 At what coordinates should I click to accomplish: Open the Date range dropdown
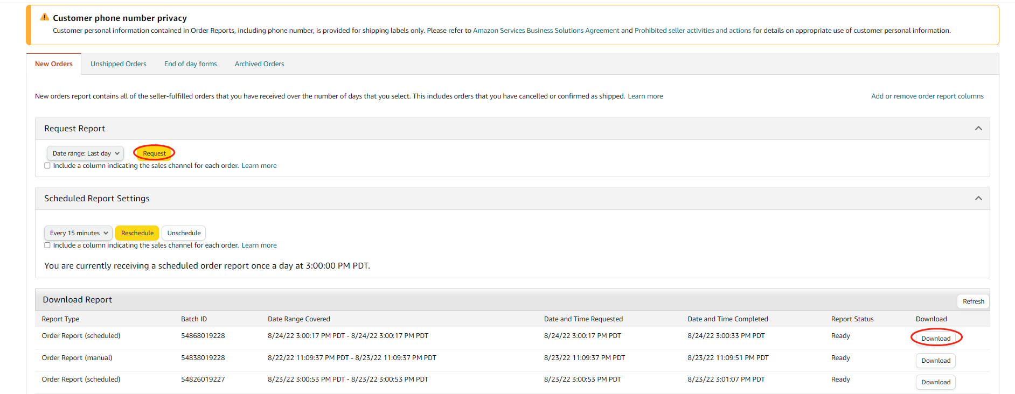[86, 153]
